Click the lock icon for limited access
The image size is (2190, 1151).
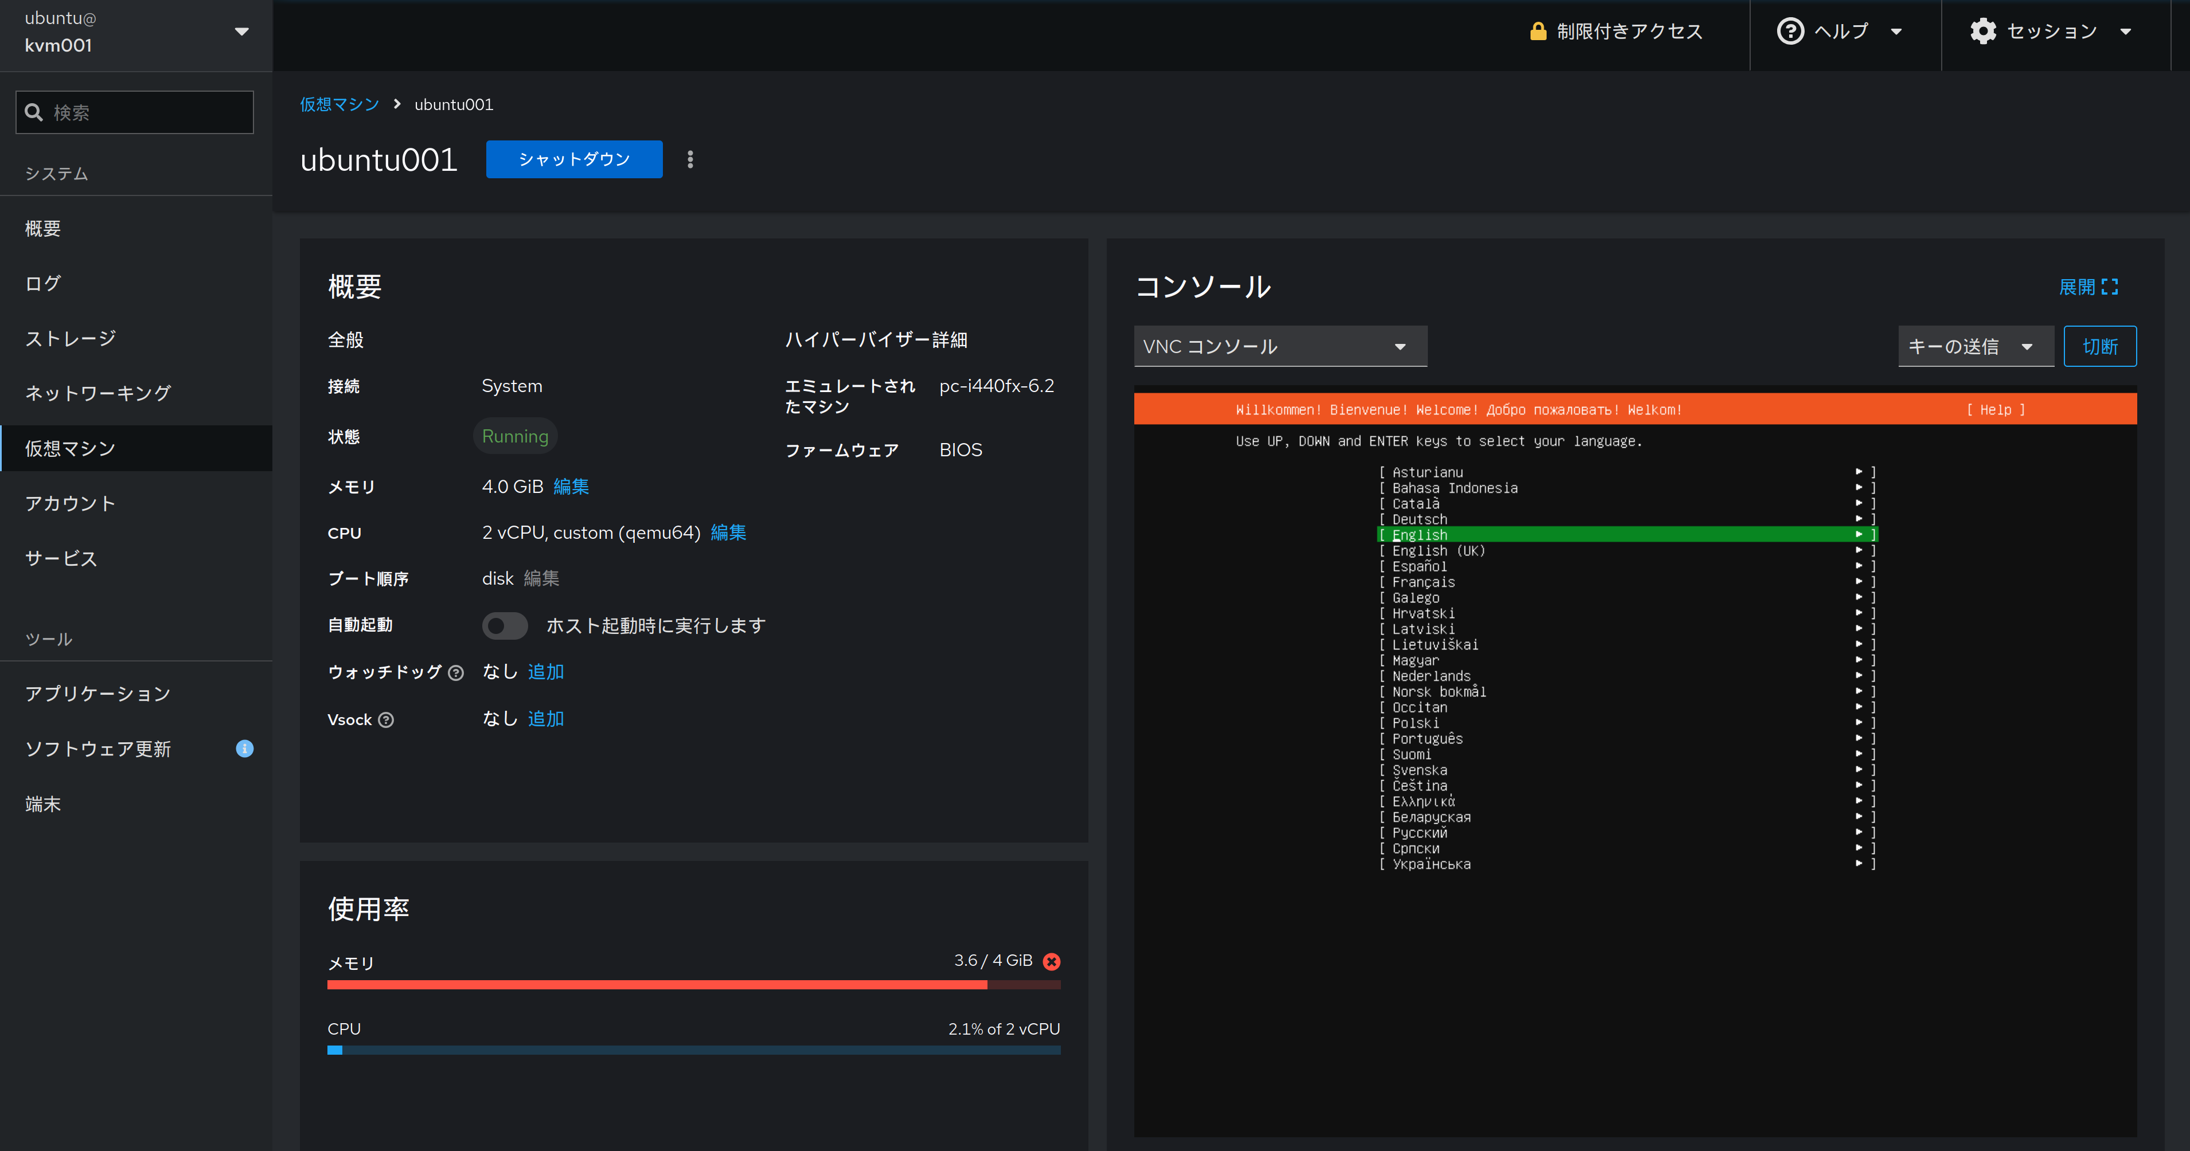coord(1537,32)
